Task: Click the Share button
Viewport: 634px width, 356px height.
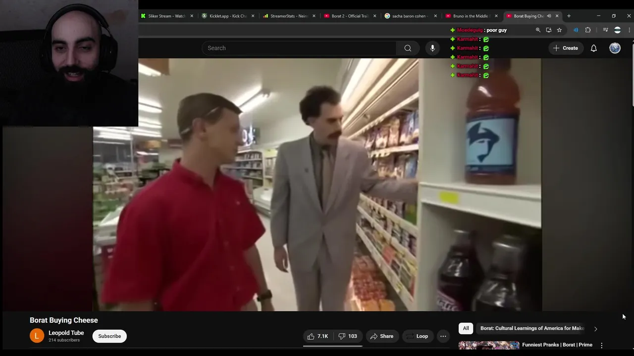Action: click(381, 336)
